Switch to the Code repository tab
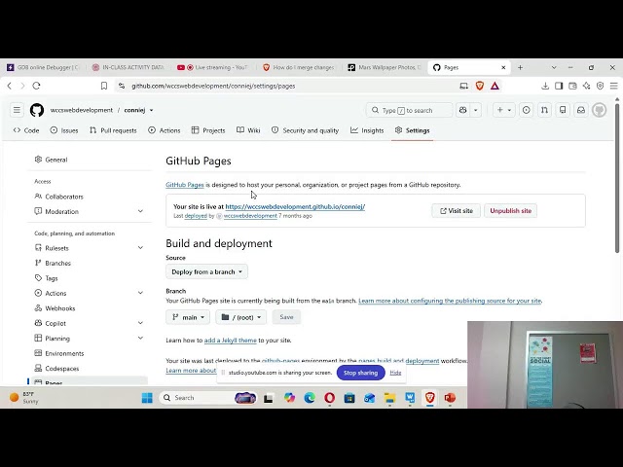Screen dimensions: 623x467 pos(26,130)
